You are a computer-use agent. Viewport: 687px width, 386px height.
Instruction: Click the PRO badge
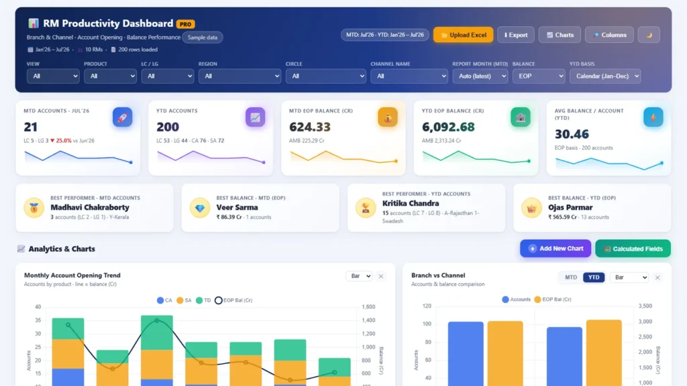[x=185, y=24]
